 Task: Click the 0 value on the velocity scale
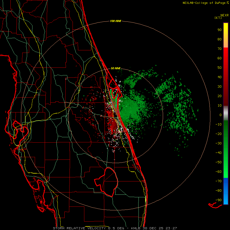point(221,115)
